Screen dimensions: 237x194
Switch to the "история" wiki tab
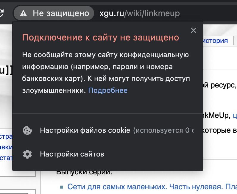tap(215, 41)
